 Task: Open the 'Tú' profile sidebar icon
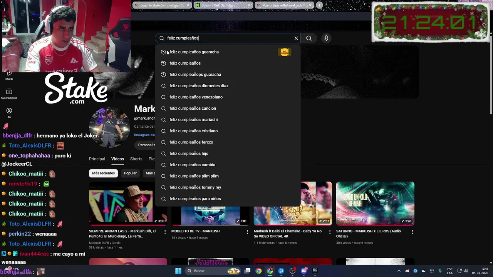coord(9,113)
